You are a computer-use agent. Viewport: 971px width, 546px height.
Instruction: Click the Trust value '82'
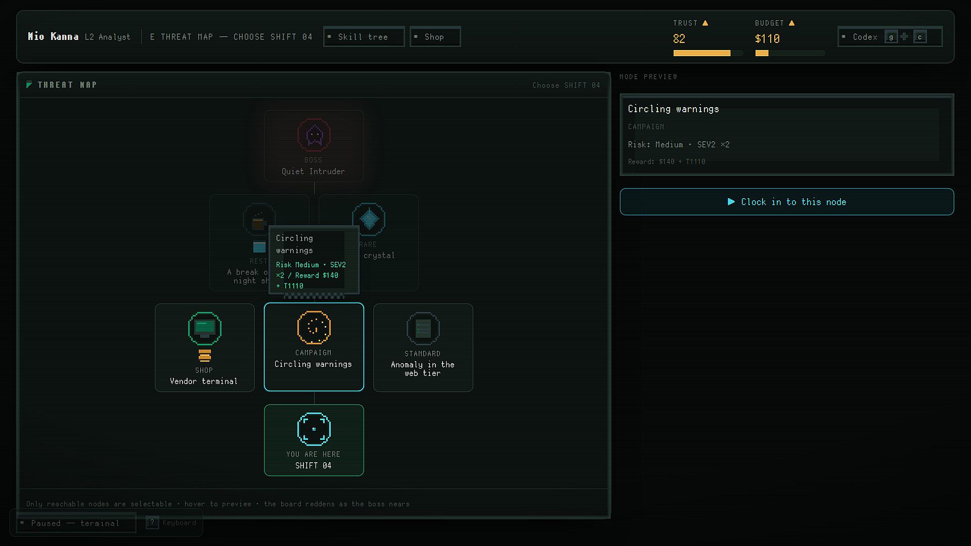tap(679, 39)
